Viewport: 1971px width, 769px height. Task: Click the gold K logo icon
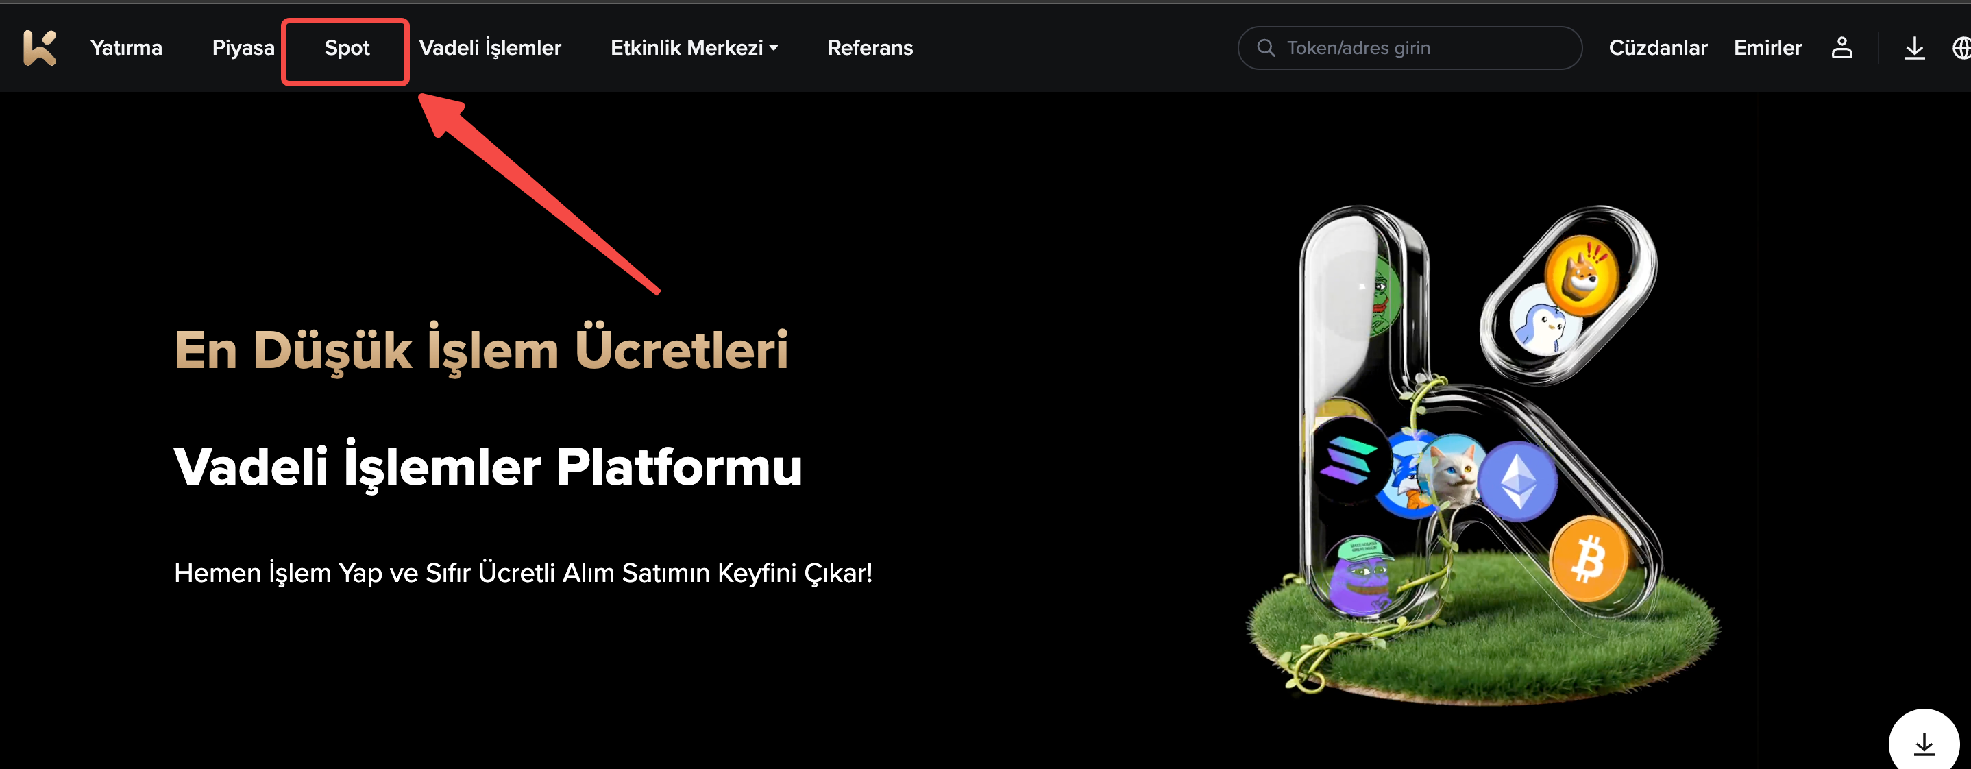coord(40,47)
